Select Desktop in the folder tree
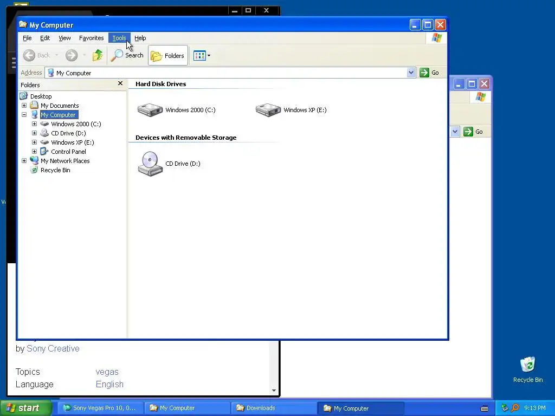Image resolution: width=555 pixels, height=416 pixels. pos(41,96)
